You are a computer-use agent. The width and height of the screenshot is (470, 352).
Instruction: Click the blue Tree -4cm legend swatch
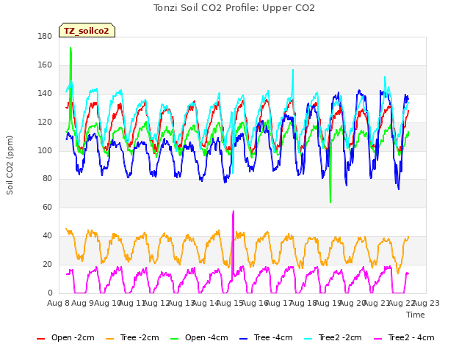click(x=244, y=339)
